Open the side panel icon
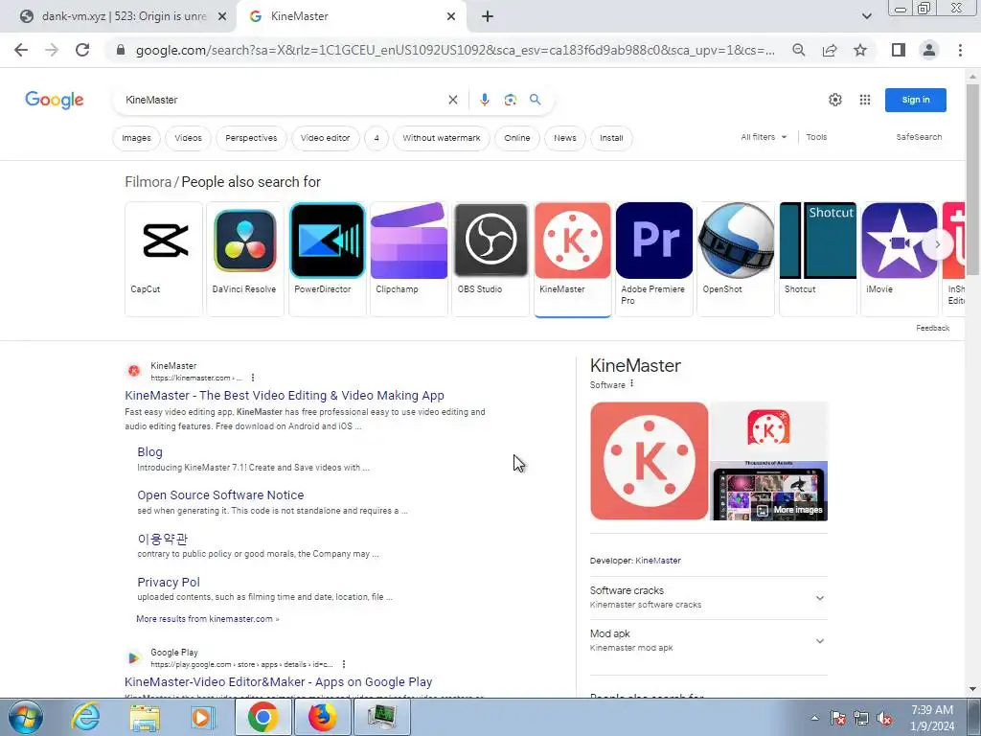981x736 pixels. tap(899, 50)
